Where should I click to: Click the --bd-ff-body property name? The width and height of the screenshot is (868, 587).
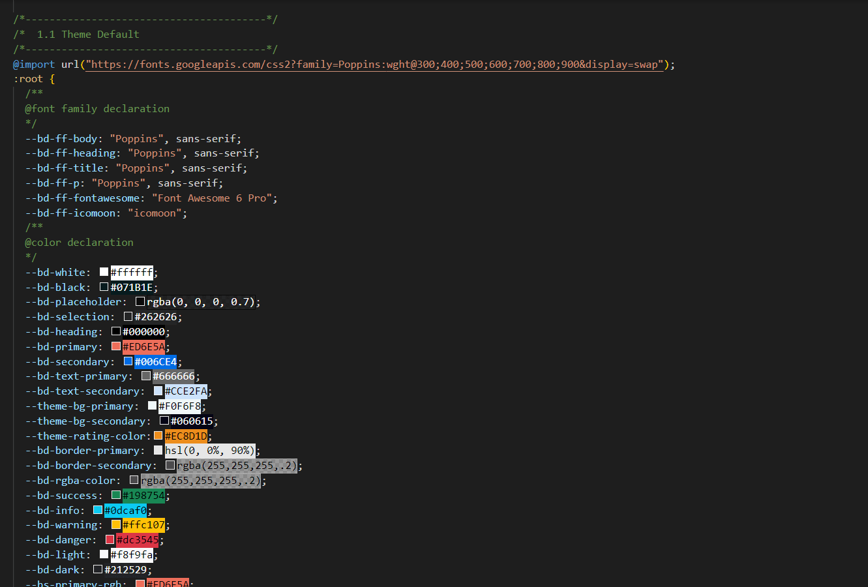[x=61, y=138]
